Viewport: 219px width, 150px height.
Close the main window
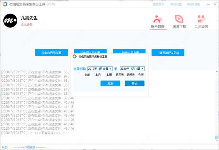point(215,4)
